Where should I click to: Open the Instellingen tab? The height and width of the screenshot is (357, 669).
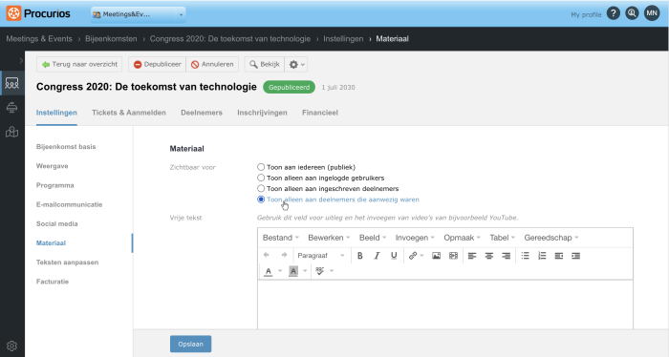pos(56,113)
